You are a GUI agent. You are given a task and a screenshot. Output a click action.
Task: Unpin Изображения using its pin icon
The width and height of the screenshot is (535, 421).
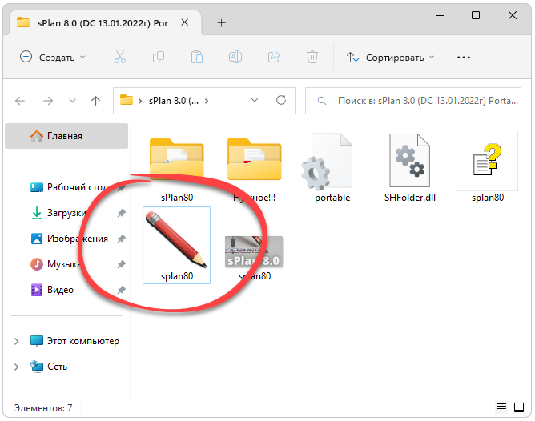coord(121,239)
